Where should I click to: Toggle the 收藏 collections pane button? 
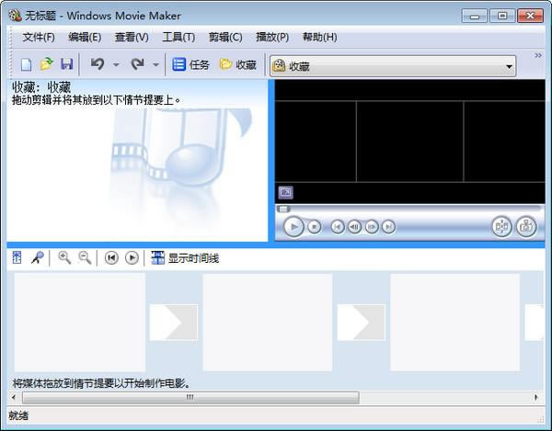click(238, 64)
